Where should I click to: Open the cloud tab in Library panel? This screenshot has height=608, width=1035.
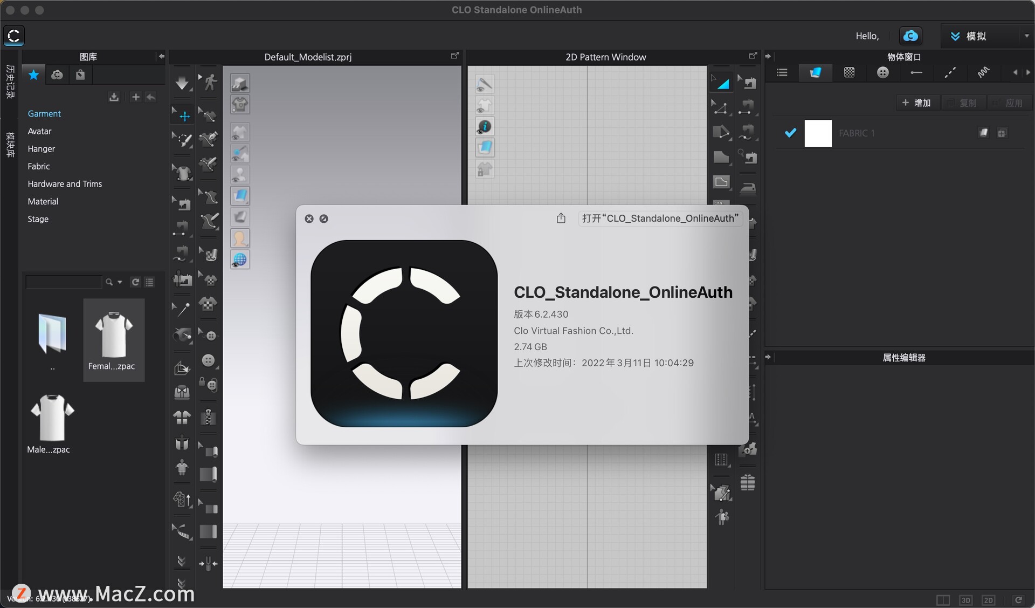(x=57, y=75)
